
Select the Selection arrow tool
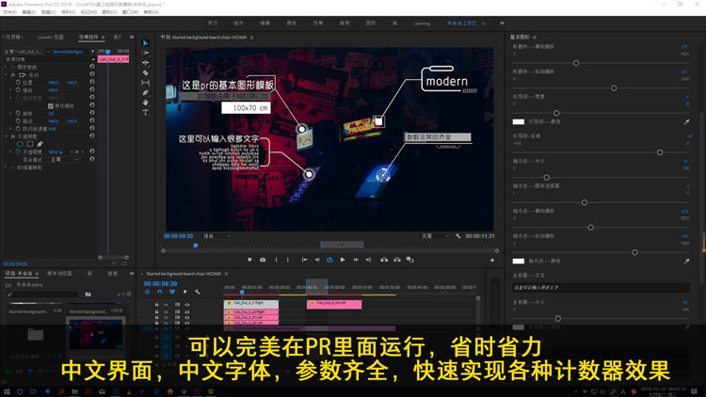pos(145,43)
